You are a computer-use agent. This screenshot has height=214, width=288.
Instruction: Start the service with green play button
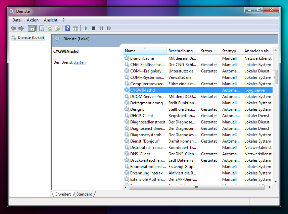pyautogui.click(x=86, y=29)
